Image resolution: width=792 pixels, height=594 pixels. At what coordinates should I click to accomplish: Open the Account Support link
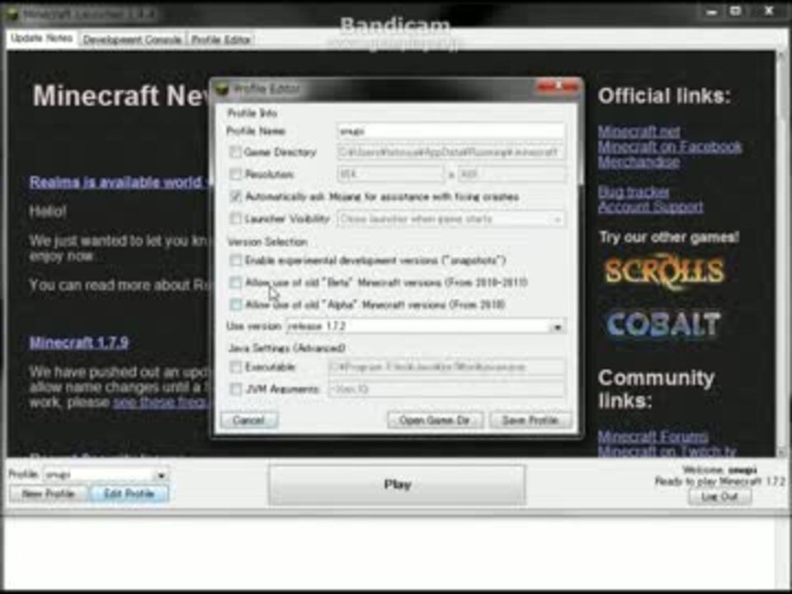click(651, 206)
